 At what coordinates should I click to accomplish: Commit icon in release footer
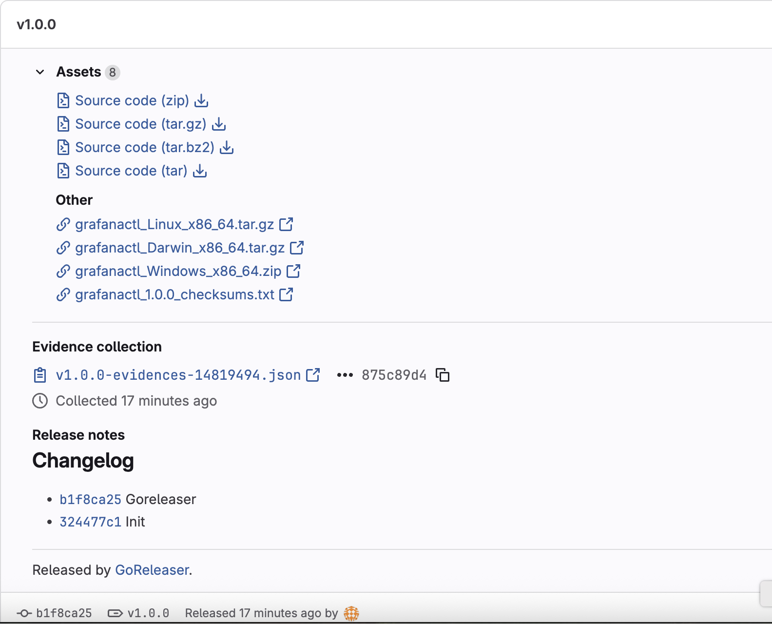(x=24, y=613)
